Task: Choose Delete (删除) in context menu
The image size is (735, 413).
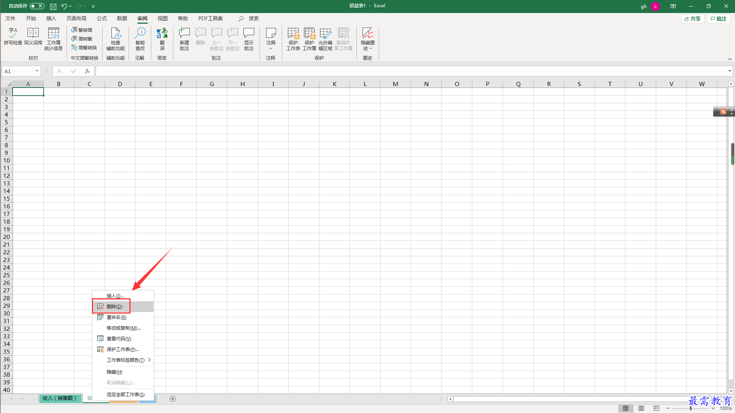Action: click(123, 306)
